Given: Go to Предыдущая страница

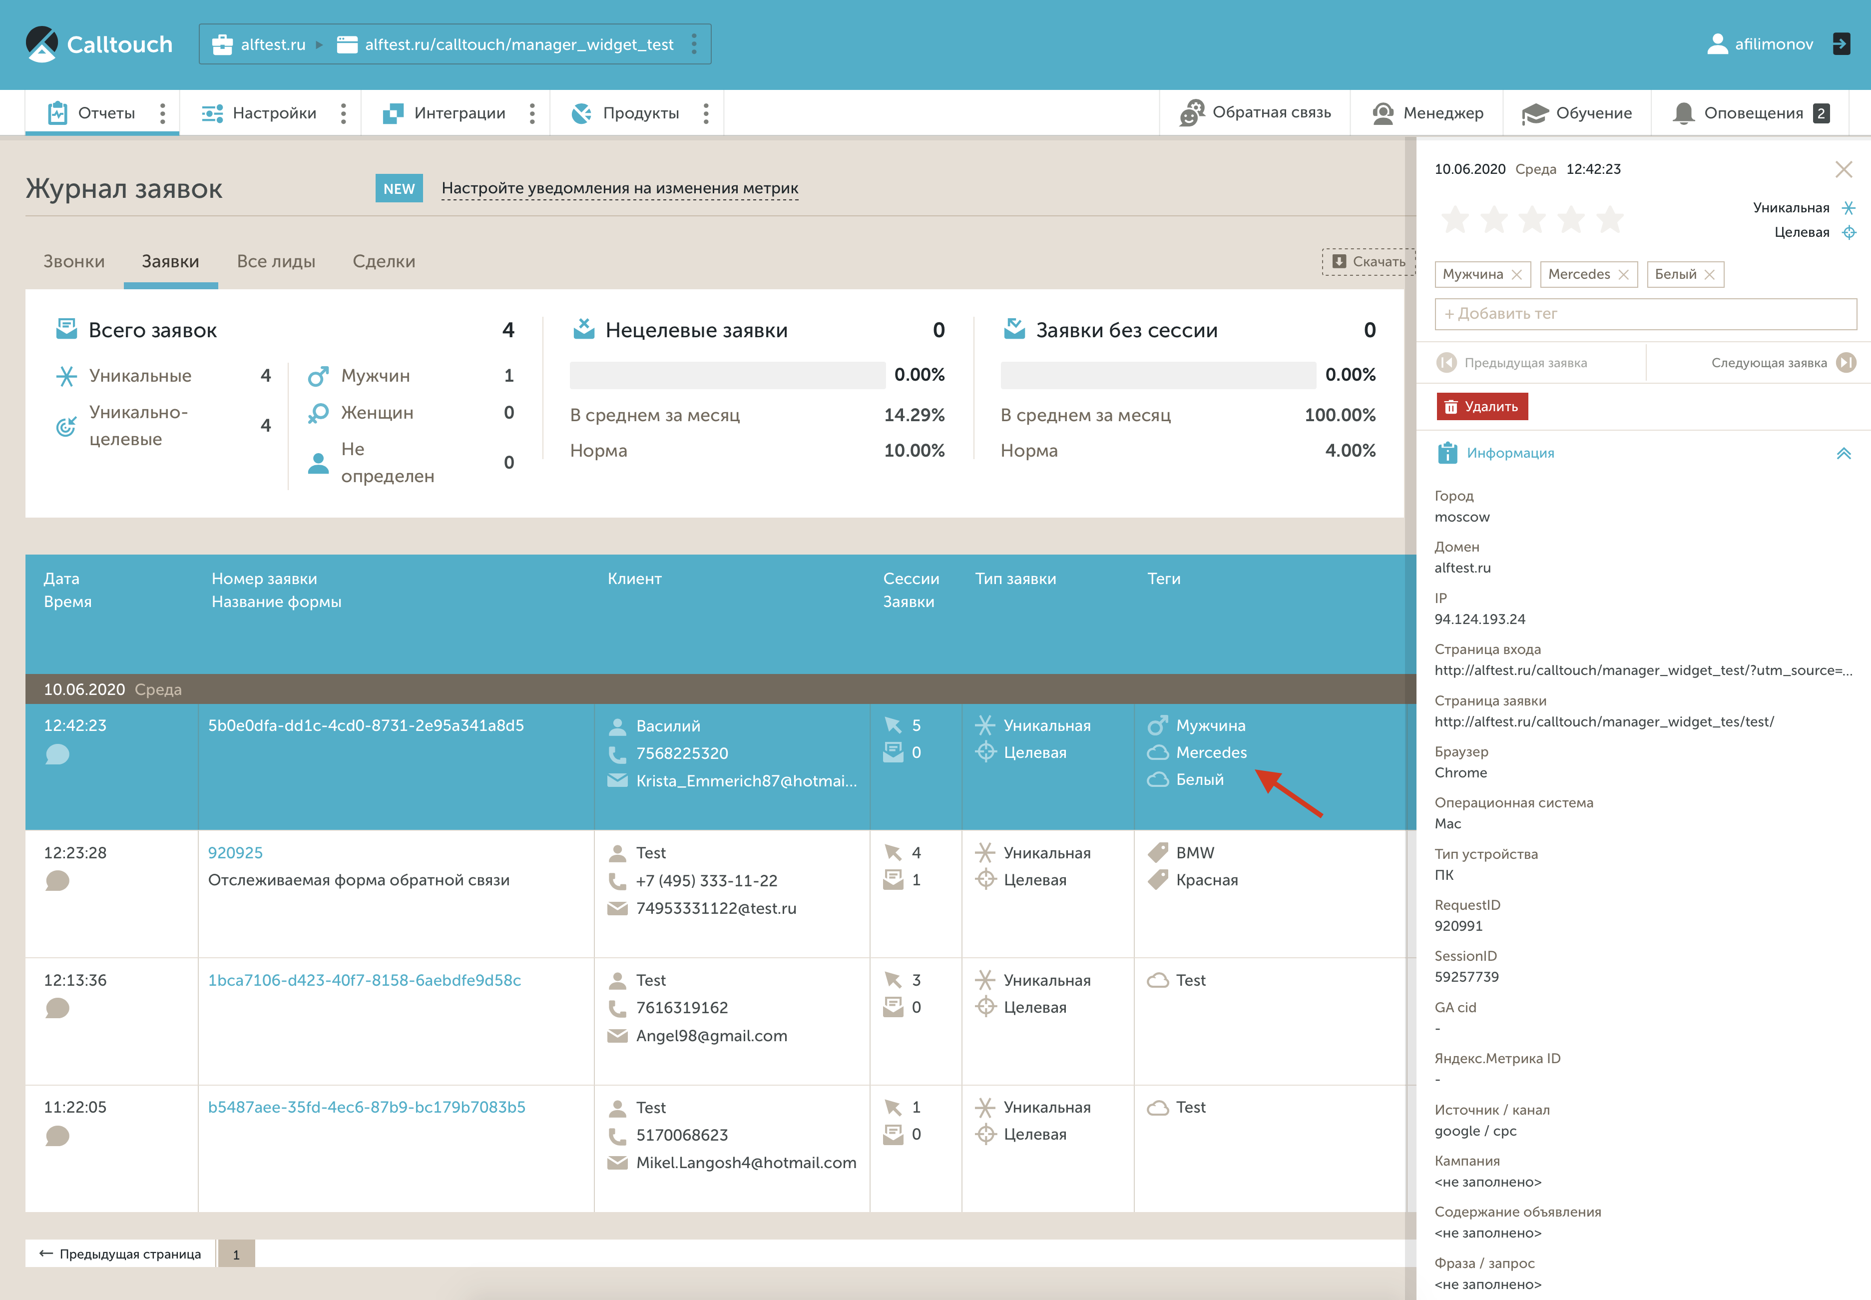Looking at the screenshot, I should tap(120, 1254).
